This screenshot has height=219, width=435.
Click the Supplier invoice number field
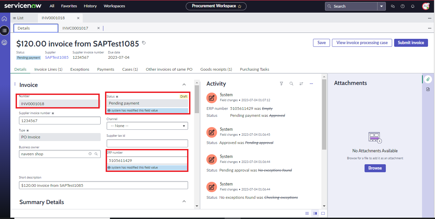[x=60, y=120]
